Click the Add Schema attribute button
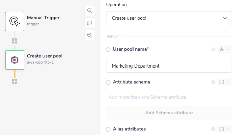Image resolution: width=236 pixels, height=135 pixels. (169, 113)
